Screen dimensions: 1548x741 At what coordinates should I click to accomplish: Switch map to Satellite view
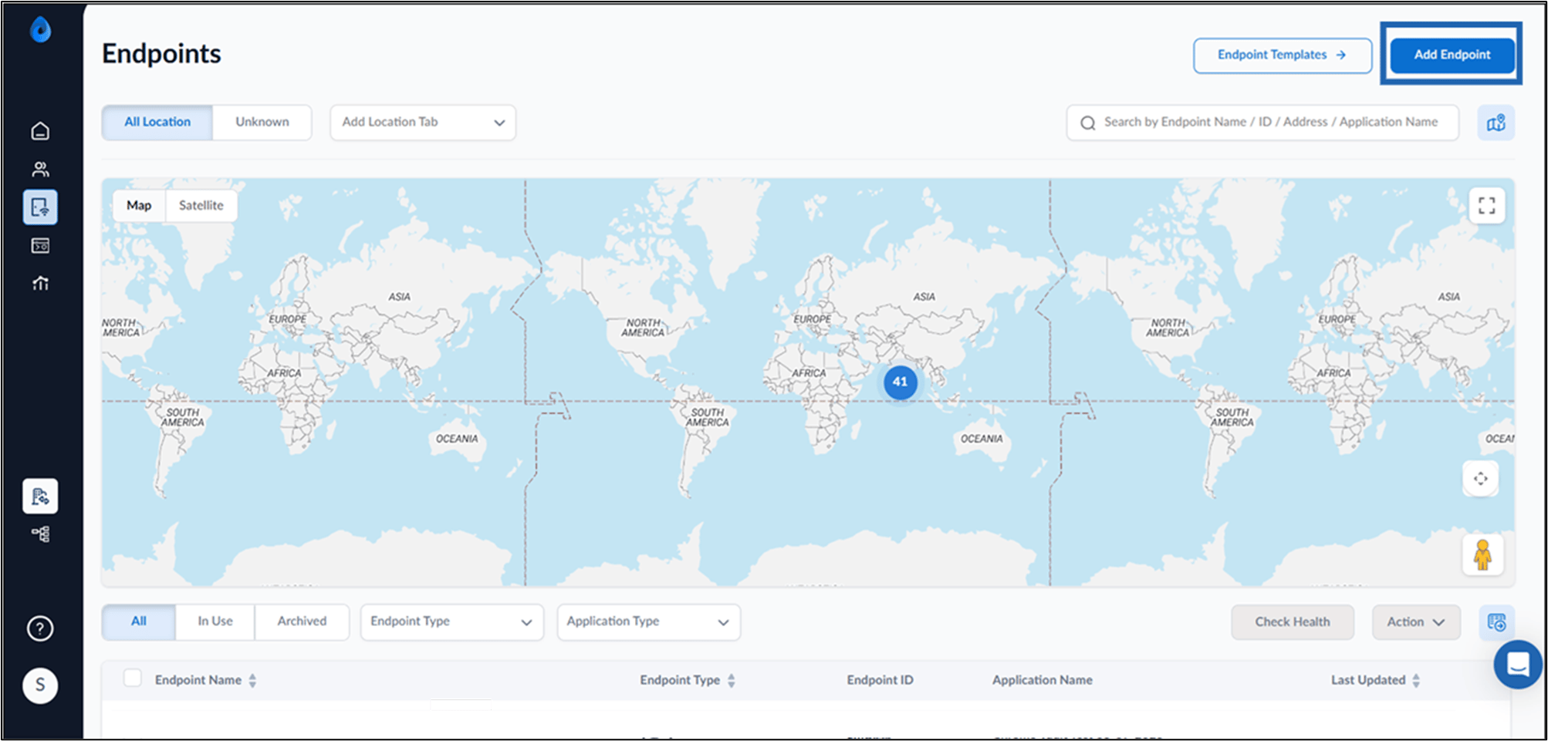201,205
